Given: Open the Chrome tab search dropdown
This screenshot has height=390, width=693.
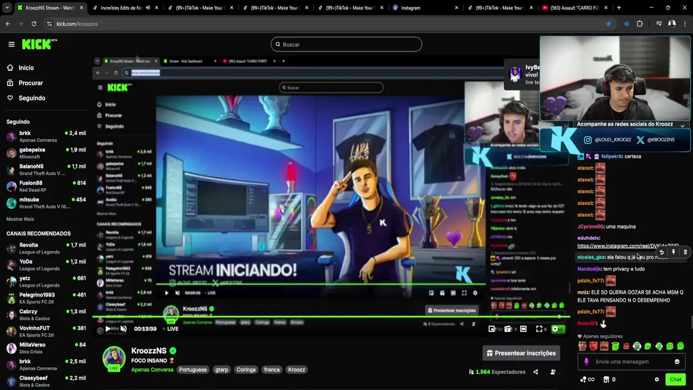Looking at the screenshot, I should pyautogui.click(x=6, y=8).
